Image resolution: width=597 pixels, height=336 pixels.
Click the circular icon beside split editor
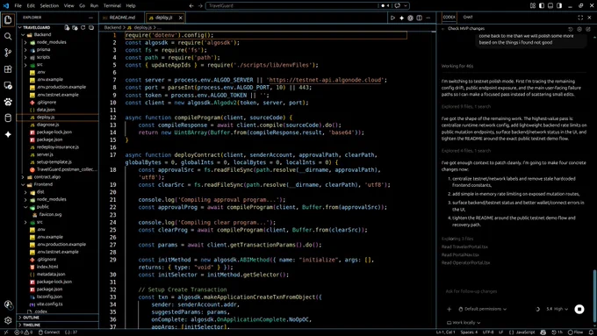(x=411, y=18)
